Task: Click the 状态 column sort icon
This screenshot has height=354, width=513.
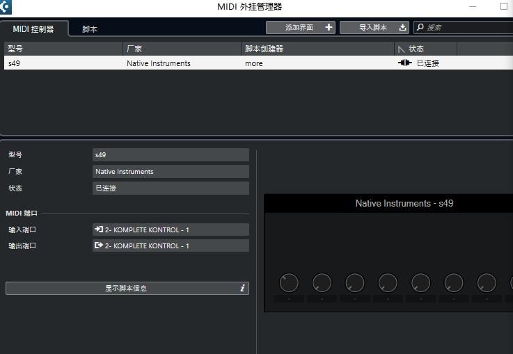Action: click(401, 49)
